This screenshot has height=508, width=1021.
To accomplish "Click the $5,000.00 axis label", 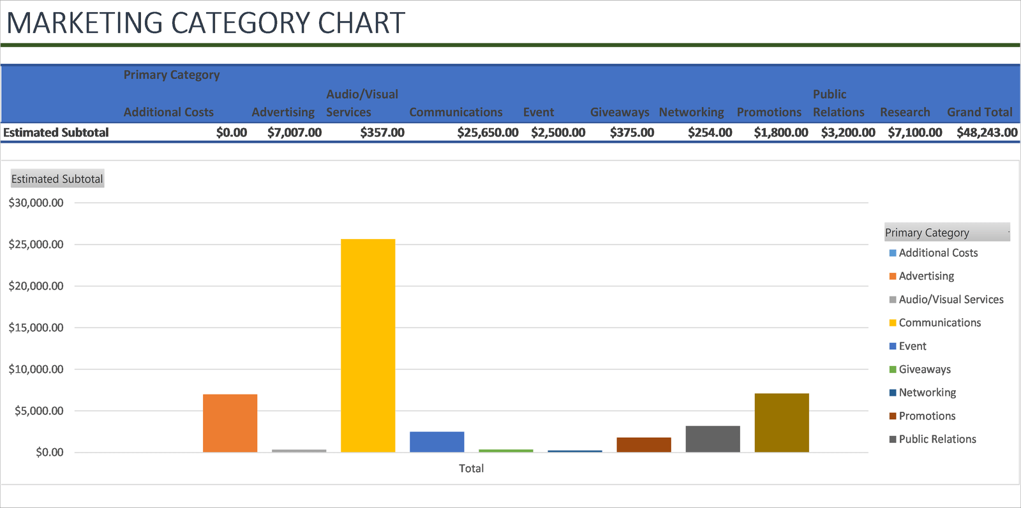I will tap(39, 411).
